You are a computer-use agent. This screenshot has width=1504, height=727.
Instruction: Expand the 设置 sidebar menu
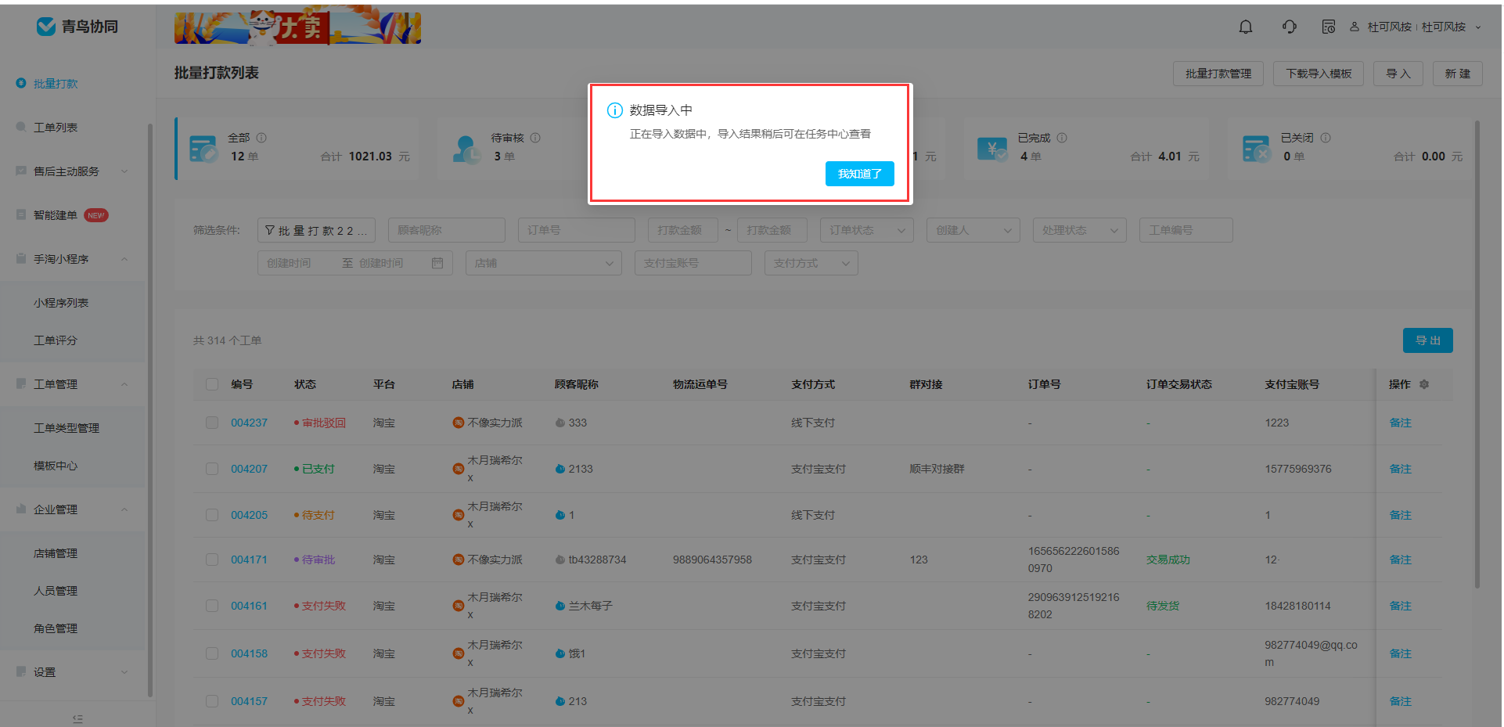pyautogui.click(x=124, y=672)
